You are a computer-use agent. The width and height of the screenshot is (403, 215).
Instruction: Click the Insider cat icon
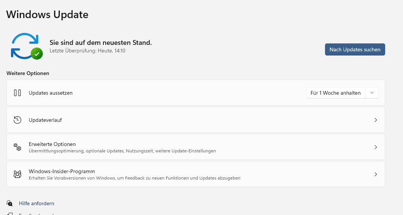[x=17, y=174]
